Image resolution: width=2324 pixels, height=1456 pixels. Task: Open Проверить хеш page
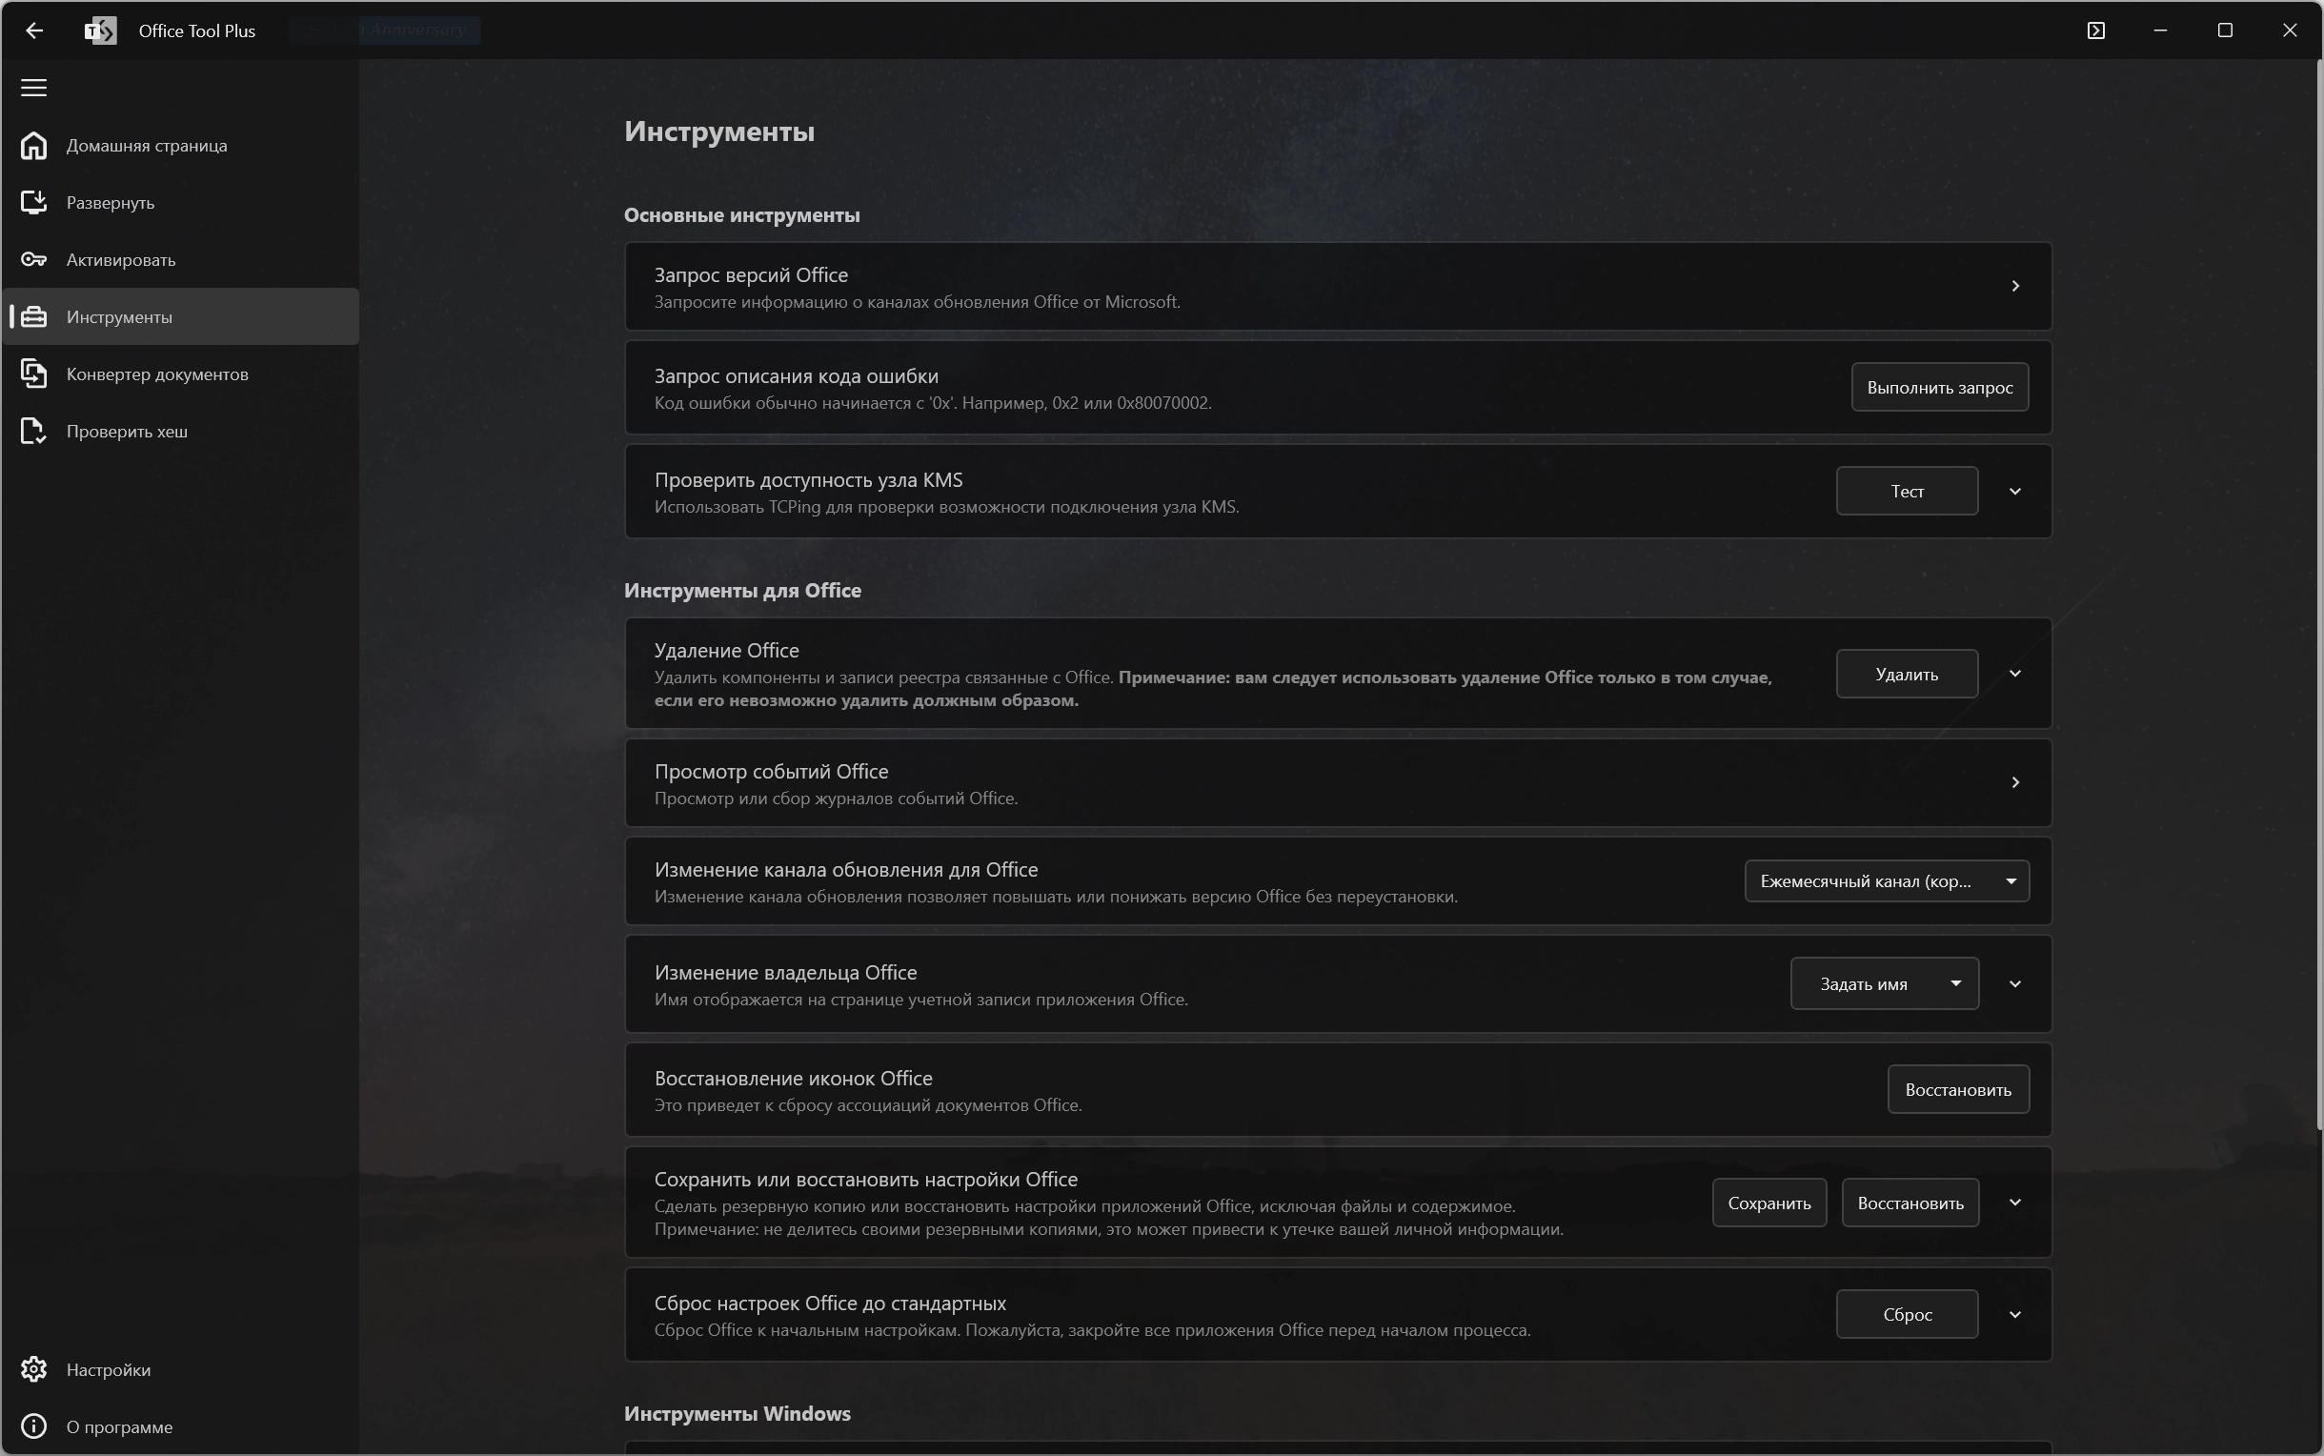click(x=180, y=432)
